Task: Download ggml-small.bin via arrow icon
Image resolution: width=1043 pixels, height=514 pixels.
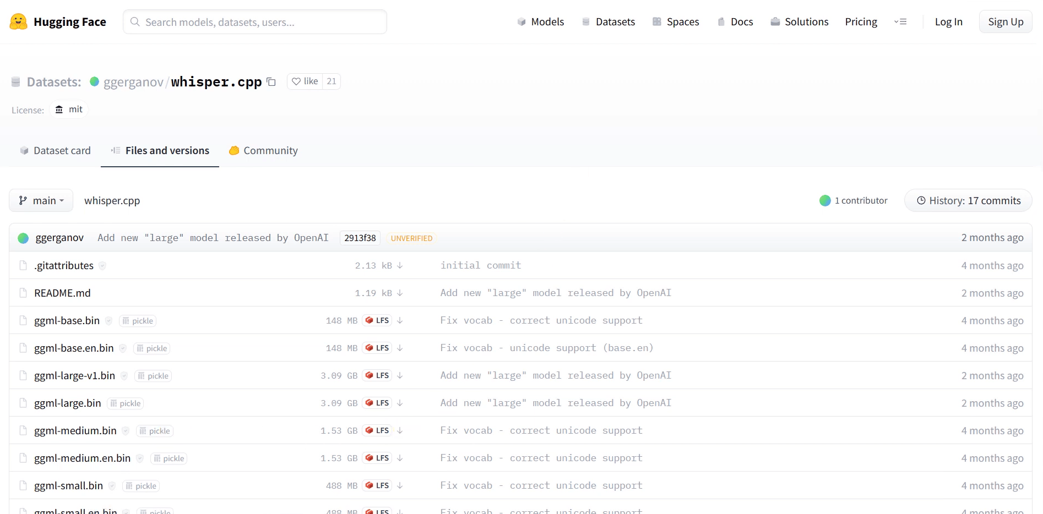Action: tap(400, 485)
